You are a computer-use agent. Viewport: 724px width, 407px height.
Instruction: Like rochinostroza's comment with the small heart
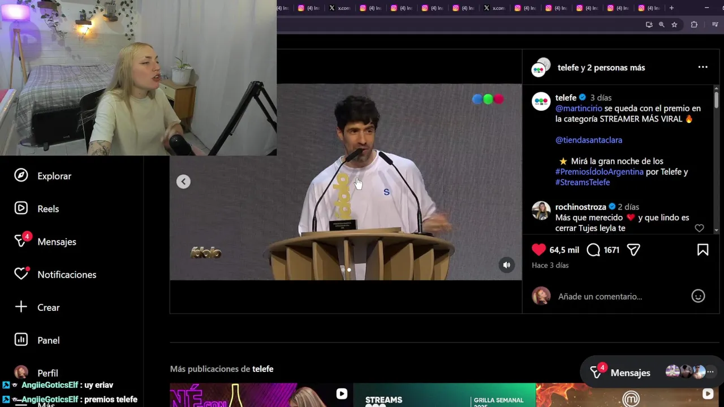pos(699,228)
